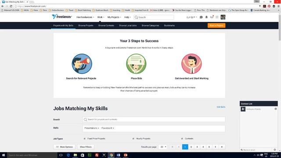Image resolution: width=281 pixels, height=158 pixels.
Task: Expand the Help menu
Action: [127, 17]
